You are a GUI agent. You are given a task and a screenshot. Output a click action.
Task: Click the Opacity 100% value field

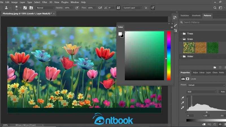tap(67, 8)
